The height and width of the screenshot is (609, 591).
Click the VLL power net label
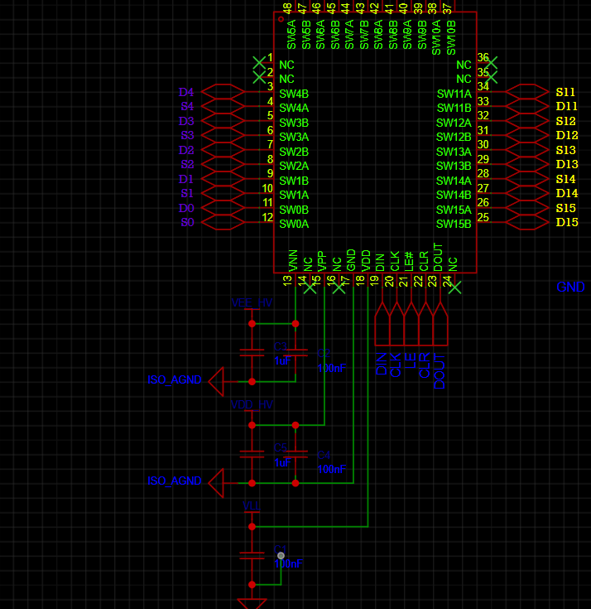click(x=252, y=505)
